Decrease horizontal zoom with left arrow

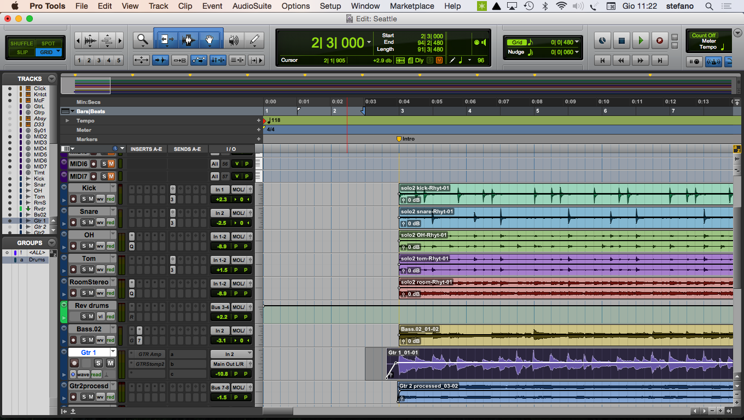78,40
